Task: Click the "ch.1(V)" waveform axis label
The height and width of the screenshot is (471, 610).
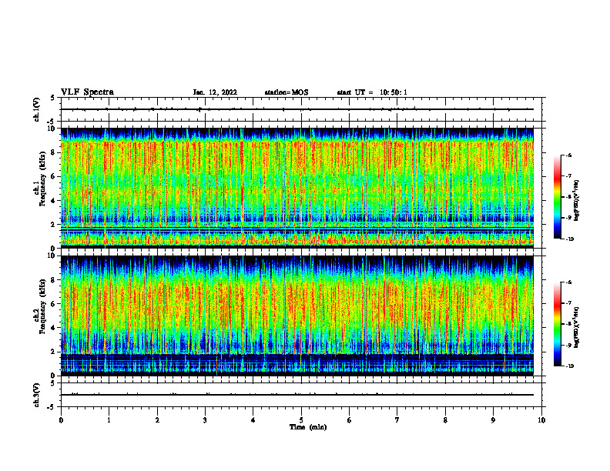Action: click(x=36, y=109)
